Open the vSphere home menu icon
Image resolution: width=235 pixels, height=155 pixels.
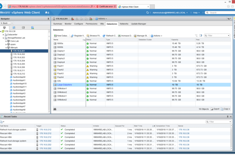[x=47, y=13]
